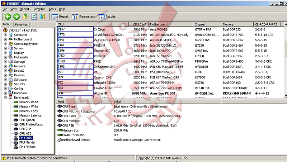Select CPU PhotoWorxx benchmark
The width and height of the screenshot is (287, 162).
31,124
